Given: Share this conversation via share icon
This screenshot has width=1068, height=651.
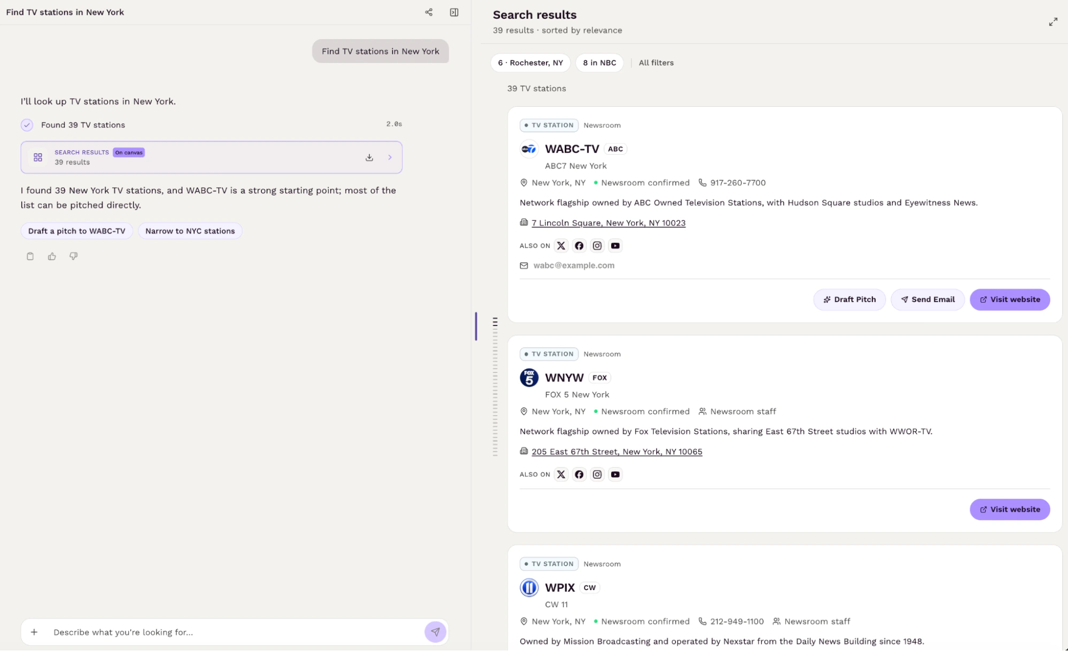Looking at the screenshot, I should [428, 12].
